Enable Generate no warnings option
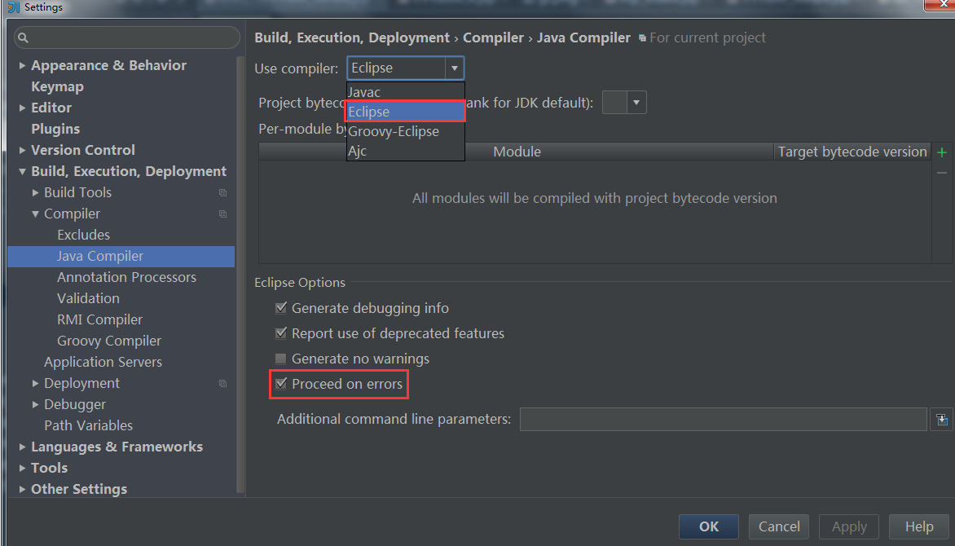This screenshot has height=546, width=955. (x=281, y=359)
